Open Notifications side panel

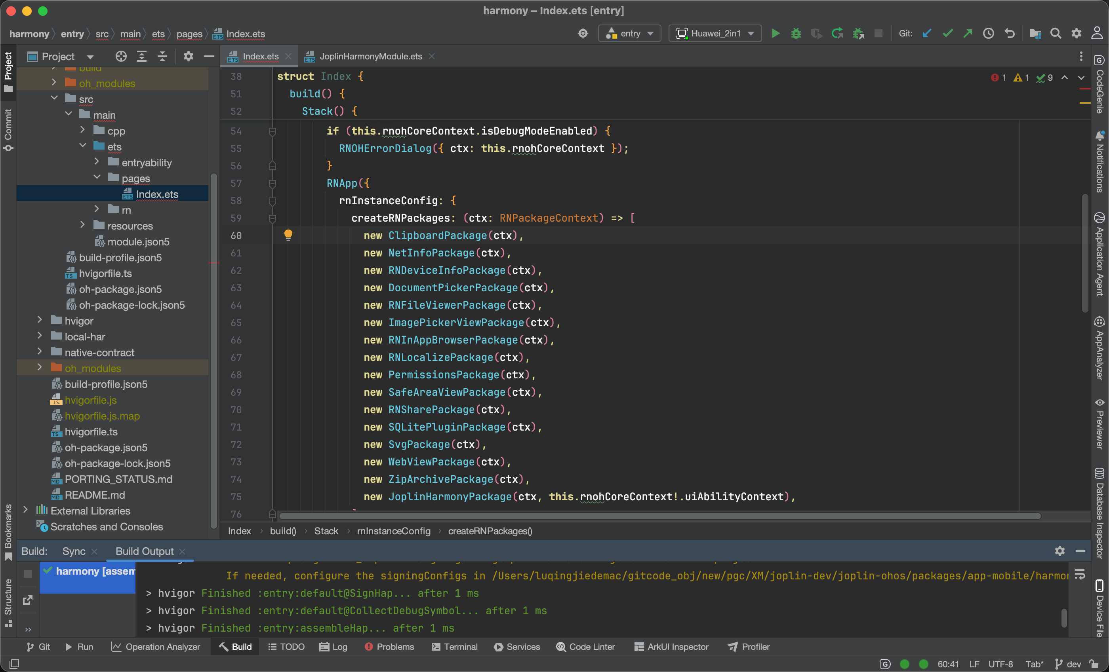(1099, 162)
